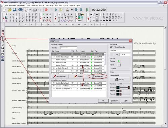Click Abbrechen to cancel the dialog
This screenshot has width=168, height=128.
(x=115, y=101)
